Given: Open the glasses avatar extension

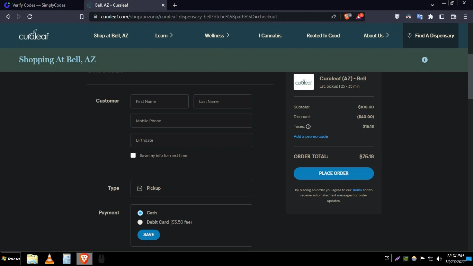Looking at the screenshot, I should pyautogui.click(x=409, y=17).
